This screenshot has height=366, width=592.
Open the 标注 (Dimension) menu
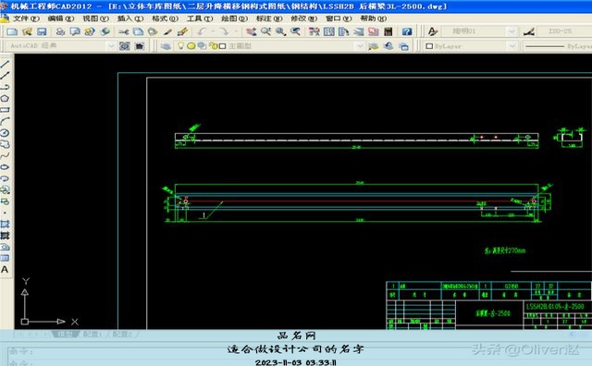click(x=269, y=18)
